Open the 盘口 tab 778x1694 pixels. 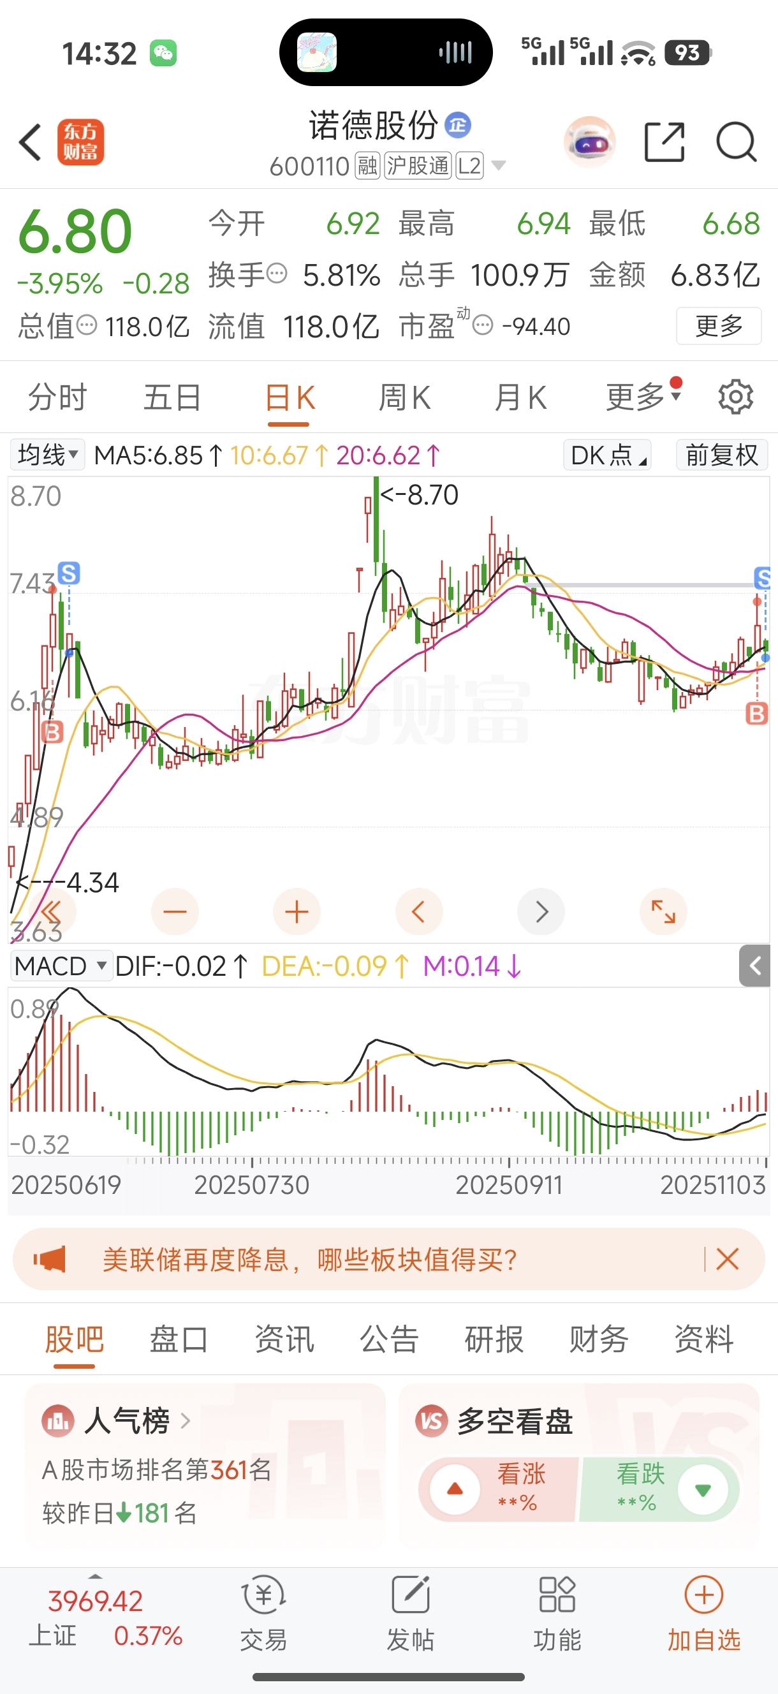click(x=179, y=1339)
